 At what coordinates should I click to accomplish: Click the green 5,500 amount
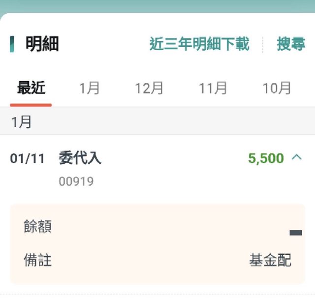click(x=266, y=158)
